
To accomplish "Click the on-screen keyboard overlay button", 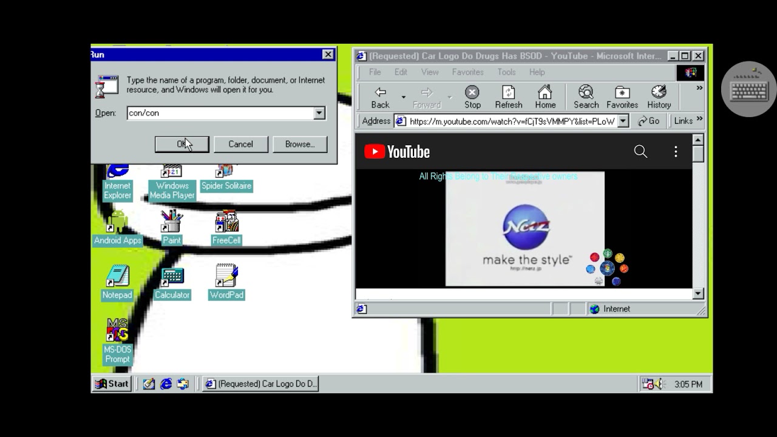I will (749, 89).
